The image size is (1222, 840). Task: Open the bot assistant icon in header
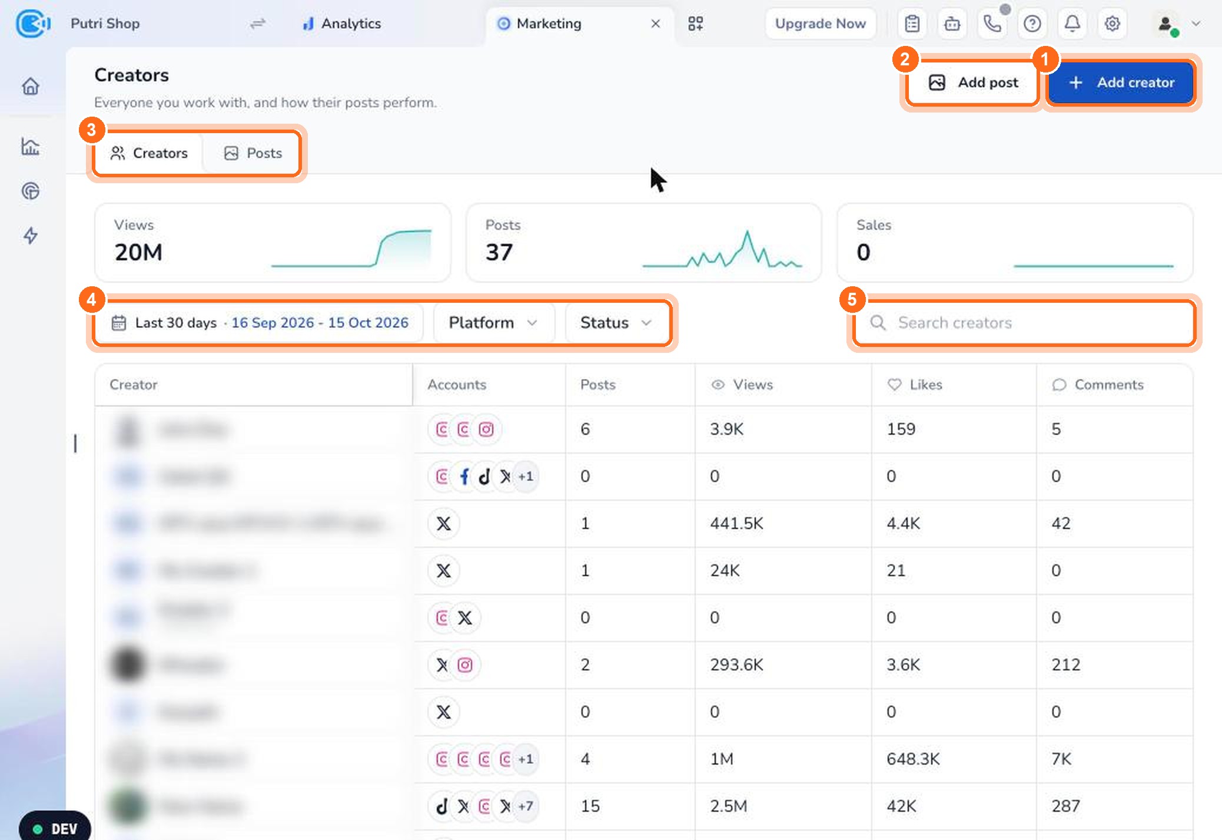click(x=952, y=24)
